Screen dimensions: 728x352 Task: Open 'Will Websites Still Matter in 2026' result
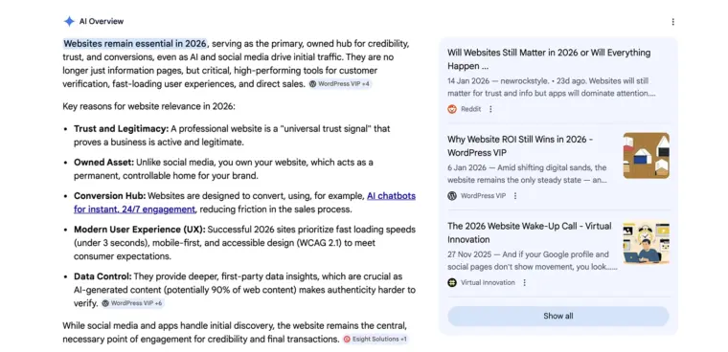click(x=549, y=59)
